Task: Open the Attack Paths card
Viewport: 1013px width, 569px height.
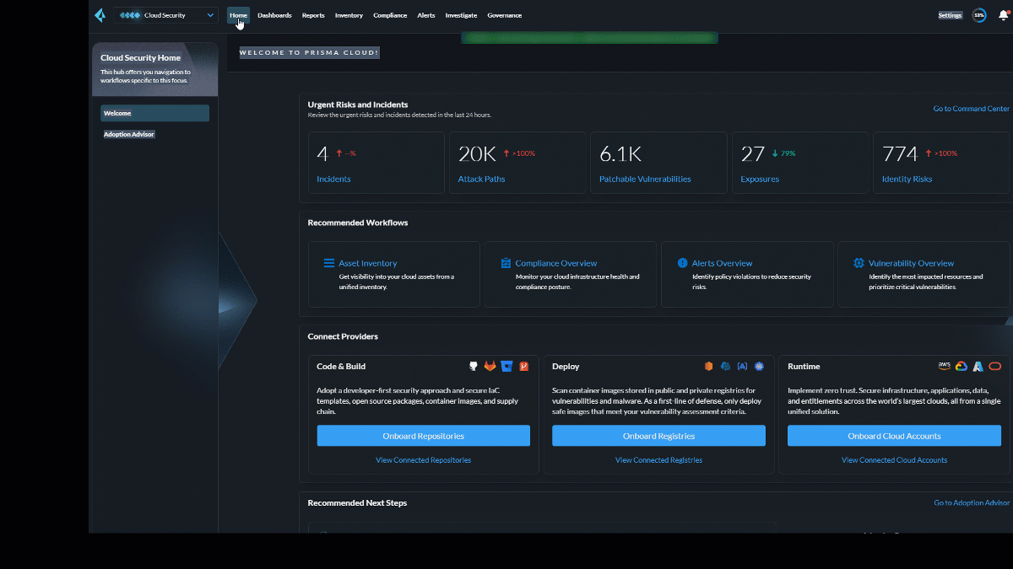Action: pos(517,163)
